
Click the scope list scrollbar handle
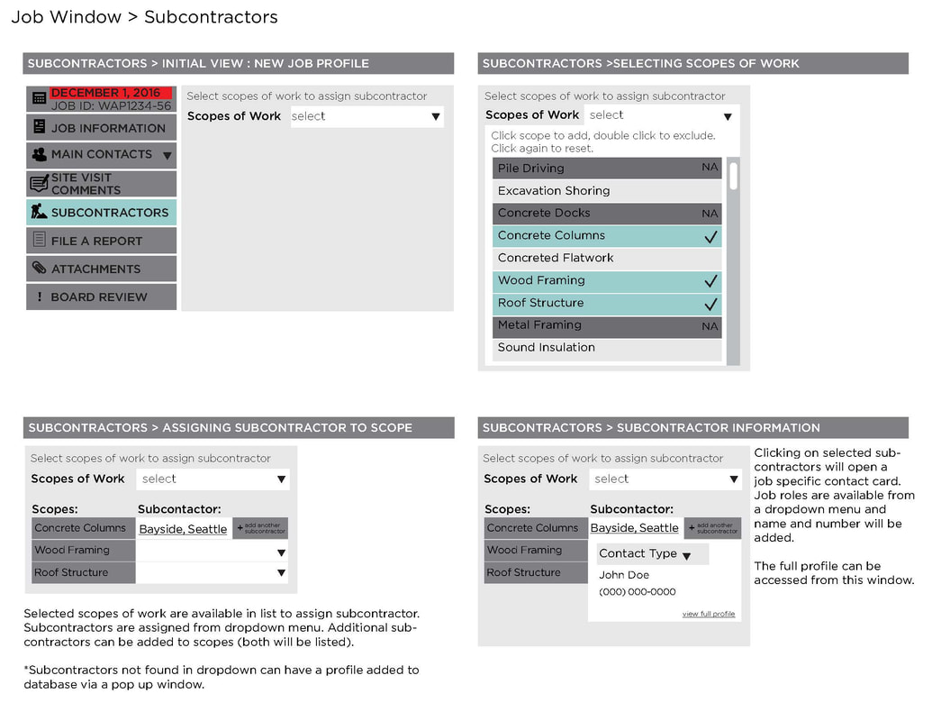(x=734, y=175)
